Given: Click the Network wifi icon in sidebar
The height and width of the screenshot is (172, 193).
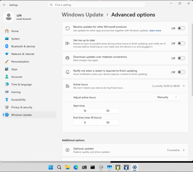Looking at the screenshot, I should (7, 54).
